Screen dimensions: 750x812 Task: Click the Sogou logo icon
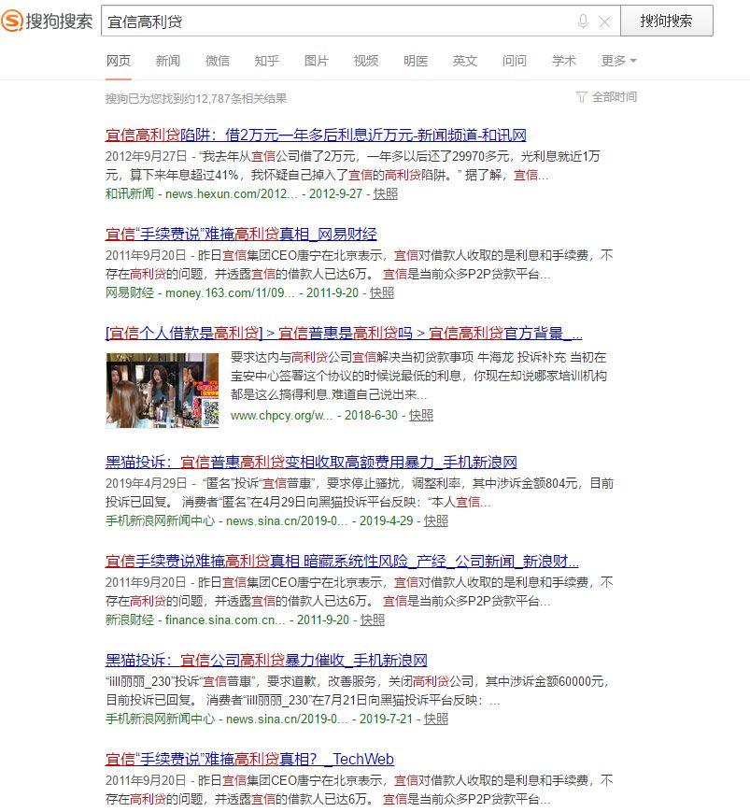pos(12,21)
